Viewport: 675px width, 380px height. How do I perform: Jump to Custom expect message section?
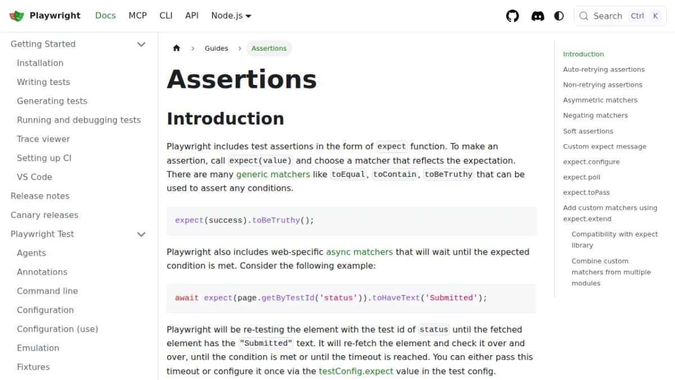click(605, 146)
